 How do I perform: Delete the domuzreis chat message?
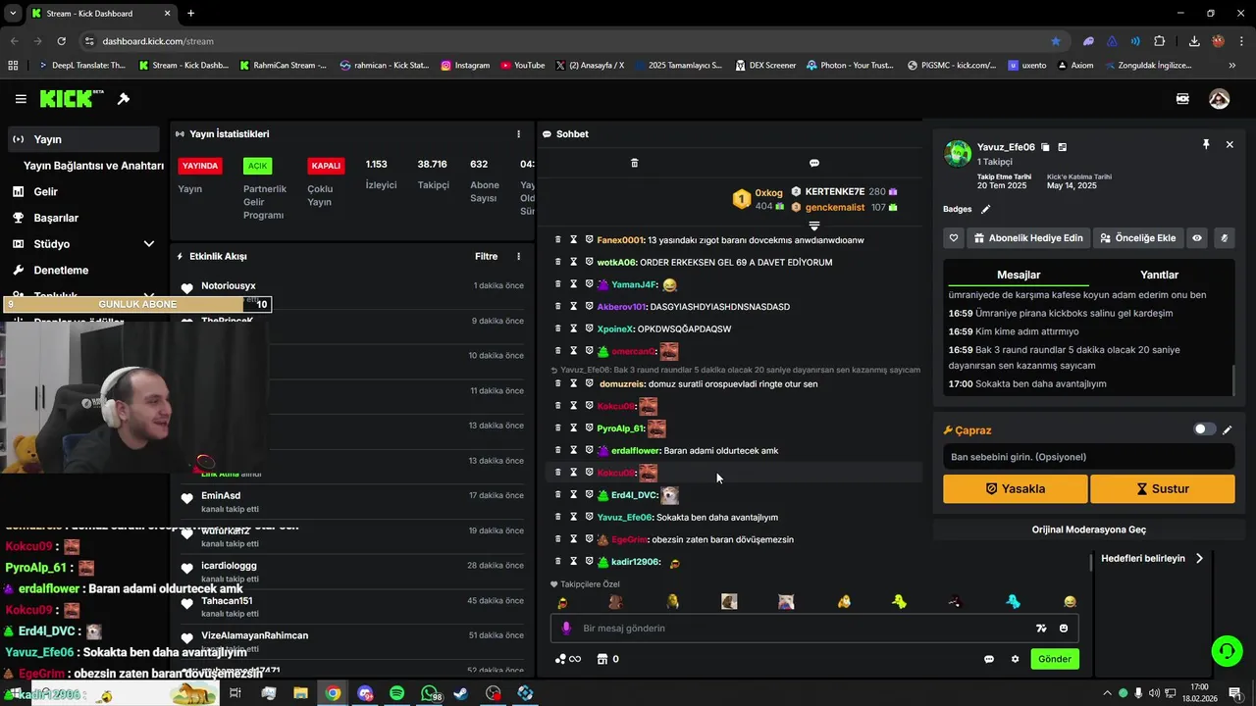558,383
